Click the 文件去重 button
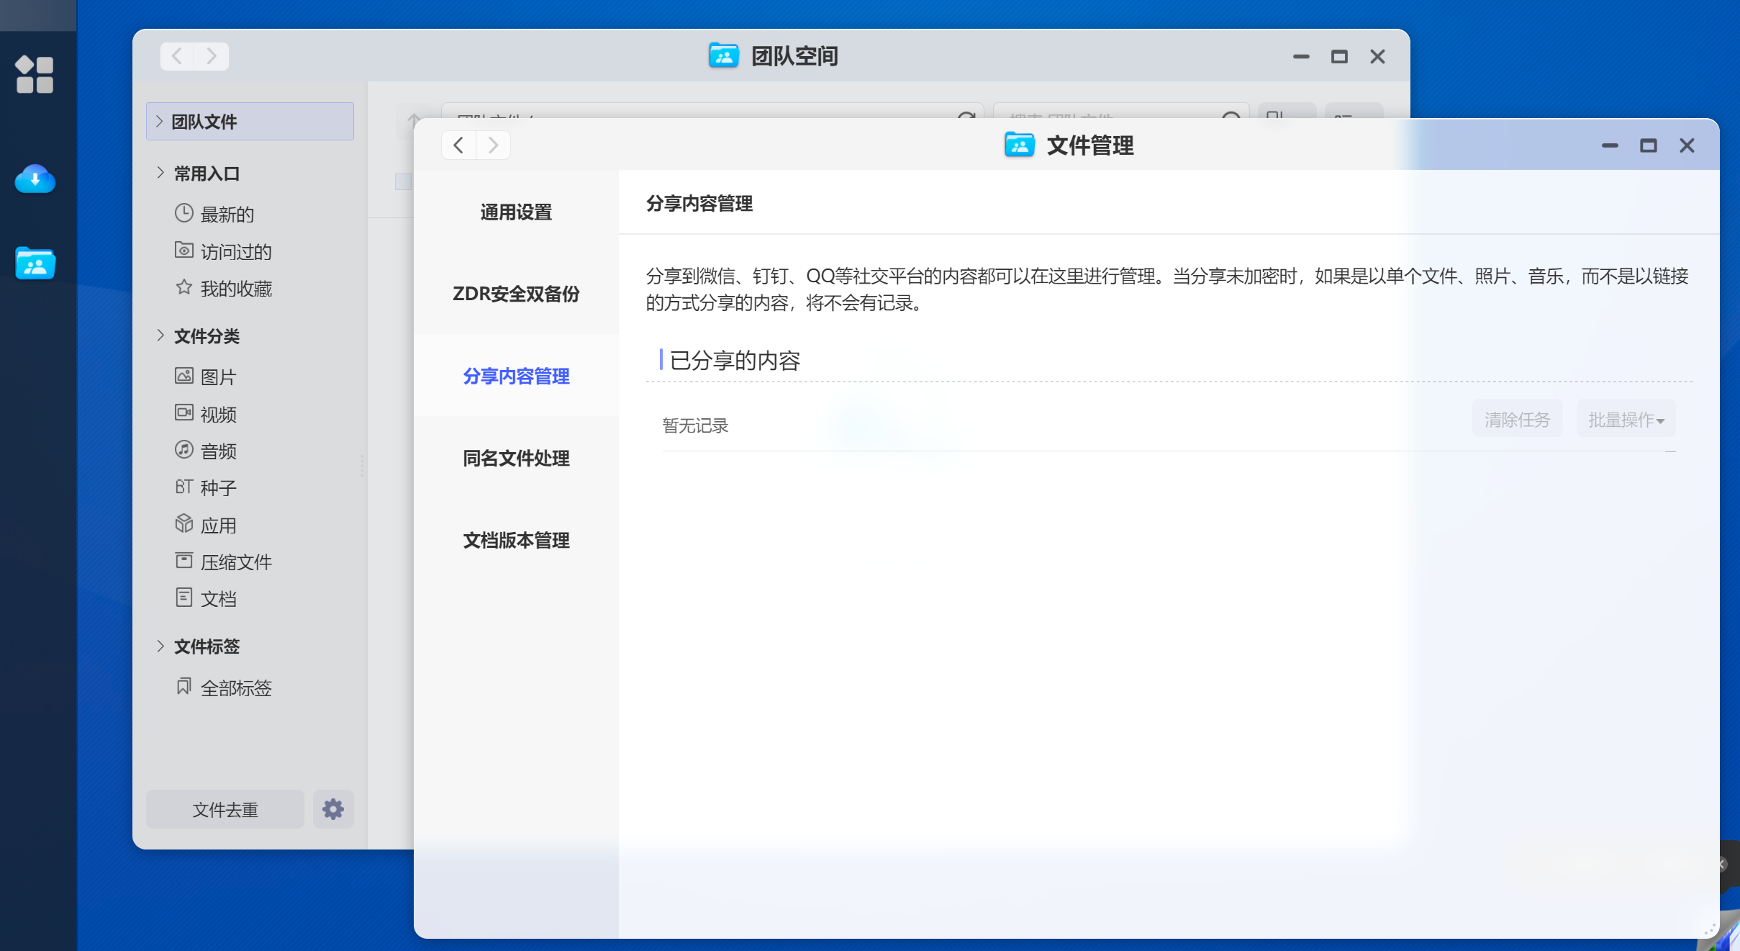Screen dimensions: 1740x951 (x=225, y=809)
